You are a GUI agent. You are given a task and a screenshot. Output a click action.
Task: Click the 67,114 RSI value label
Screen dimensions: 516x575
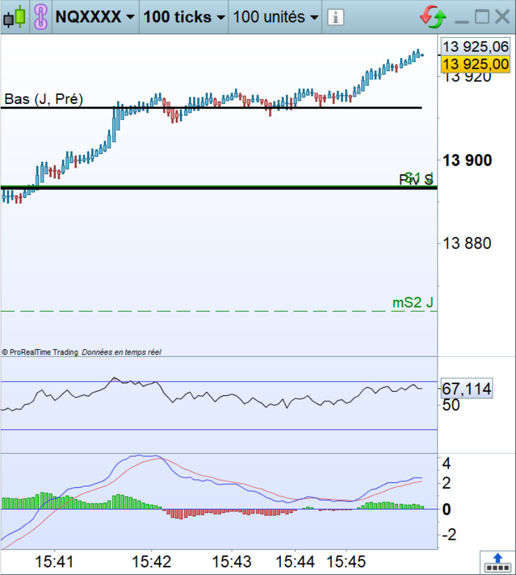click(466, 389)
